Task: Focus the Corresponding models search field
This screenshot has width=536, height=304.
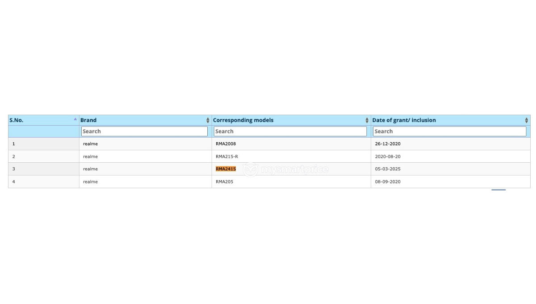Action: coord(290,131)
